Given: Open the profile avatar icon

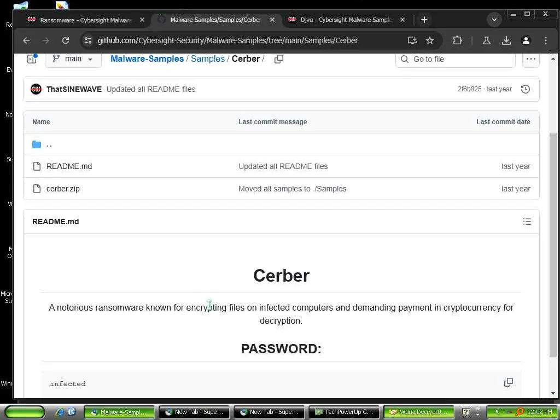Looking at the screenshot, I should coord(526,40).
